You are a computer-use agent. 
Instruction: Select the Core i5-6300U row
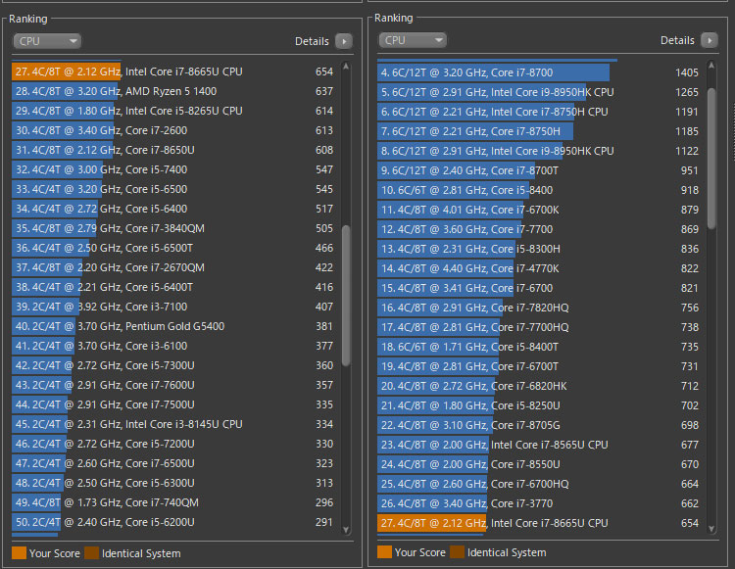[x=174, y=483]
